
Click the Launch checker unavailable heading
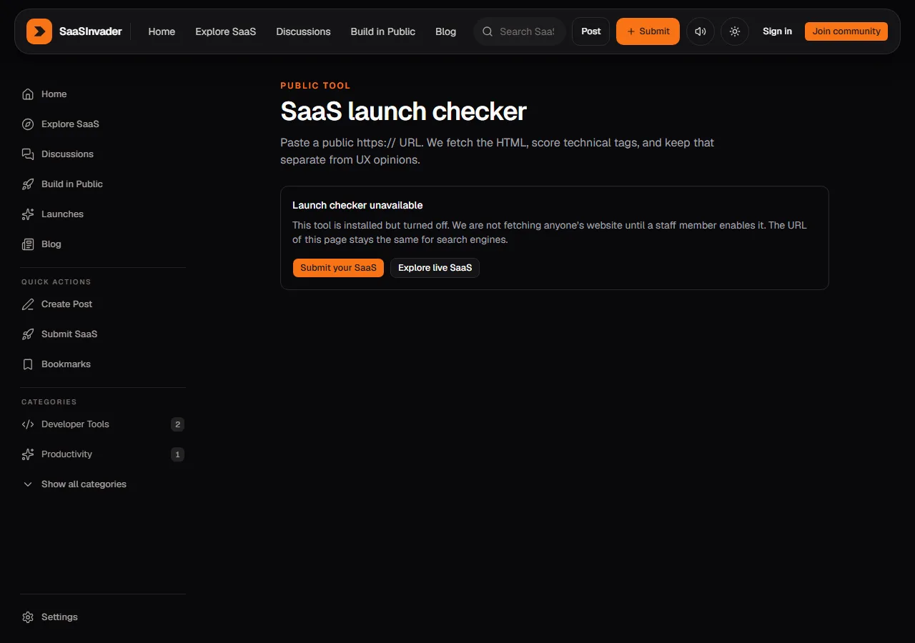(x=357, y=205)
